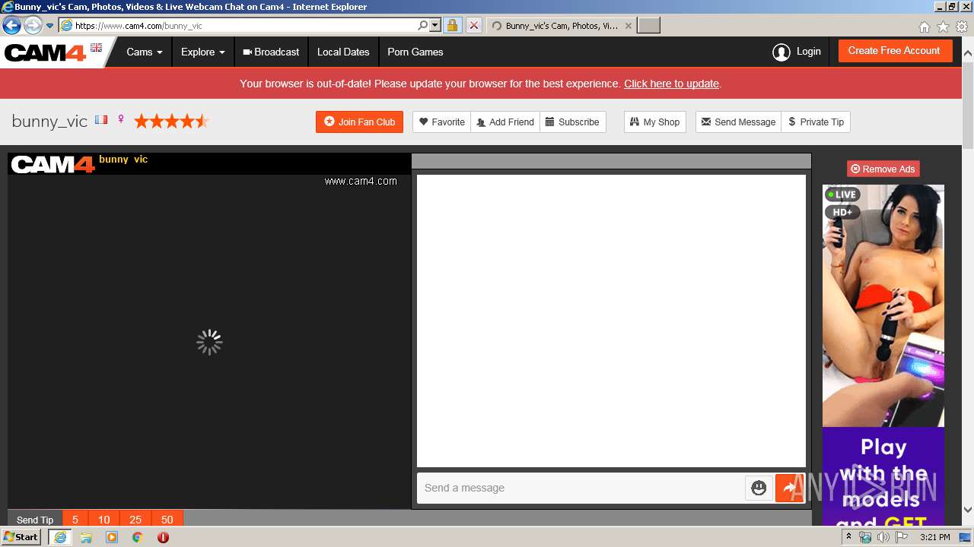The height and width of the screenshot is (547, 974).
Task: Click the orange send message arrow
Action: pyautogui.click(x=790, y=488)
